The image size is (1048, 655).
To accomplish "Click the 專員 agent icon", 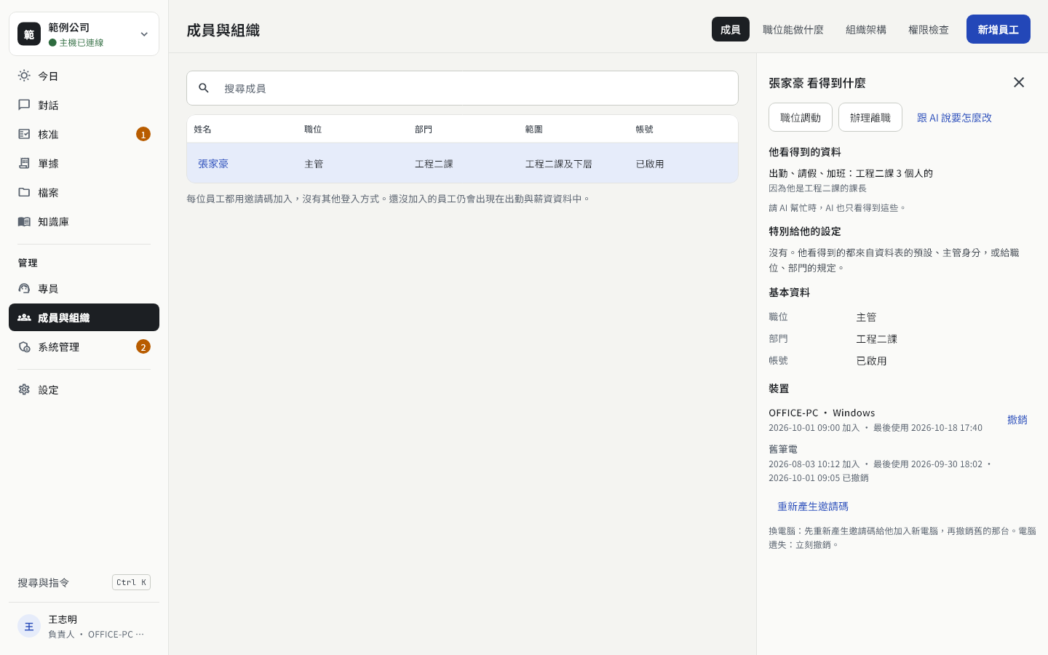I will pos(24,288).
